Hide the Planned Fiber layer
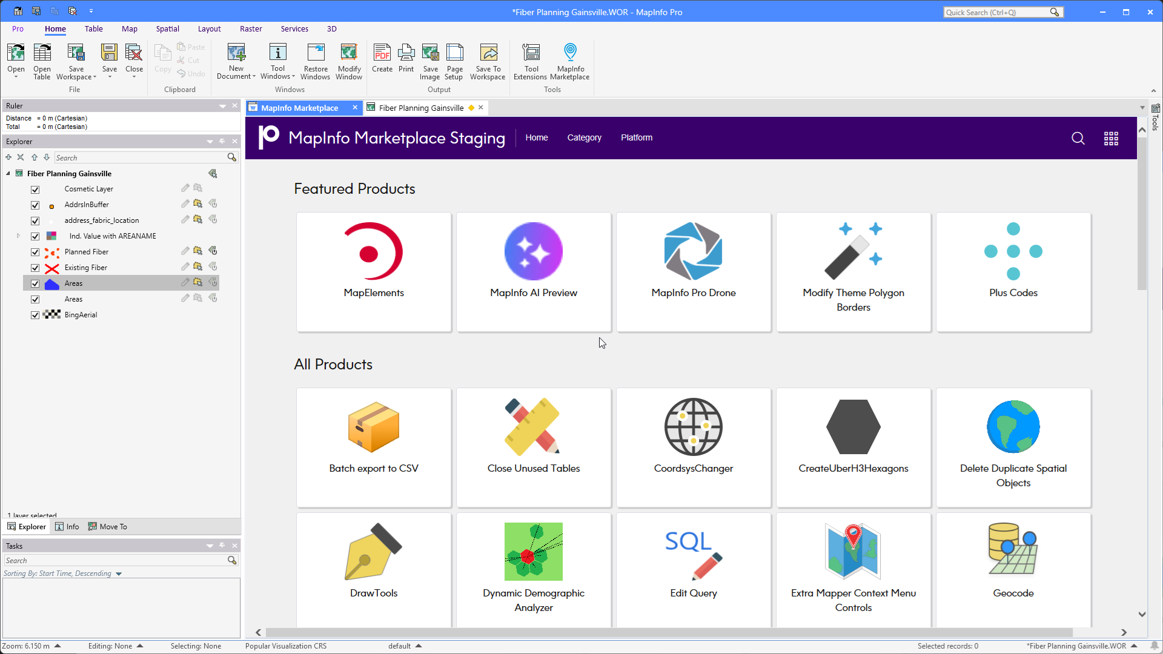The width and height of the screenshot is (1163, 654). click(x=35, y=253)
